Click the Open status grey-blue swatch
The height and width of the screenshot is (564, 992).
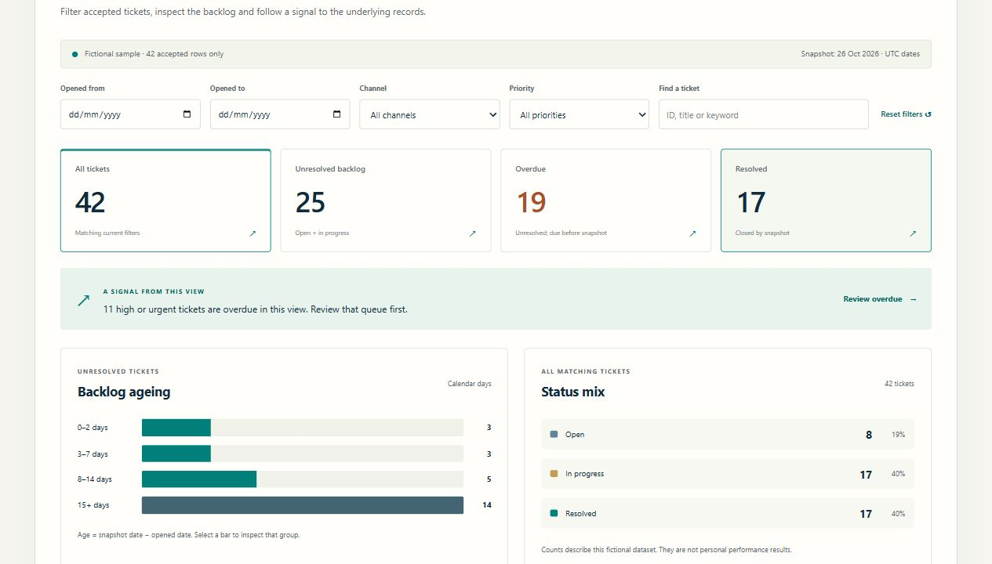[x=554, y=434]
